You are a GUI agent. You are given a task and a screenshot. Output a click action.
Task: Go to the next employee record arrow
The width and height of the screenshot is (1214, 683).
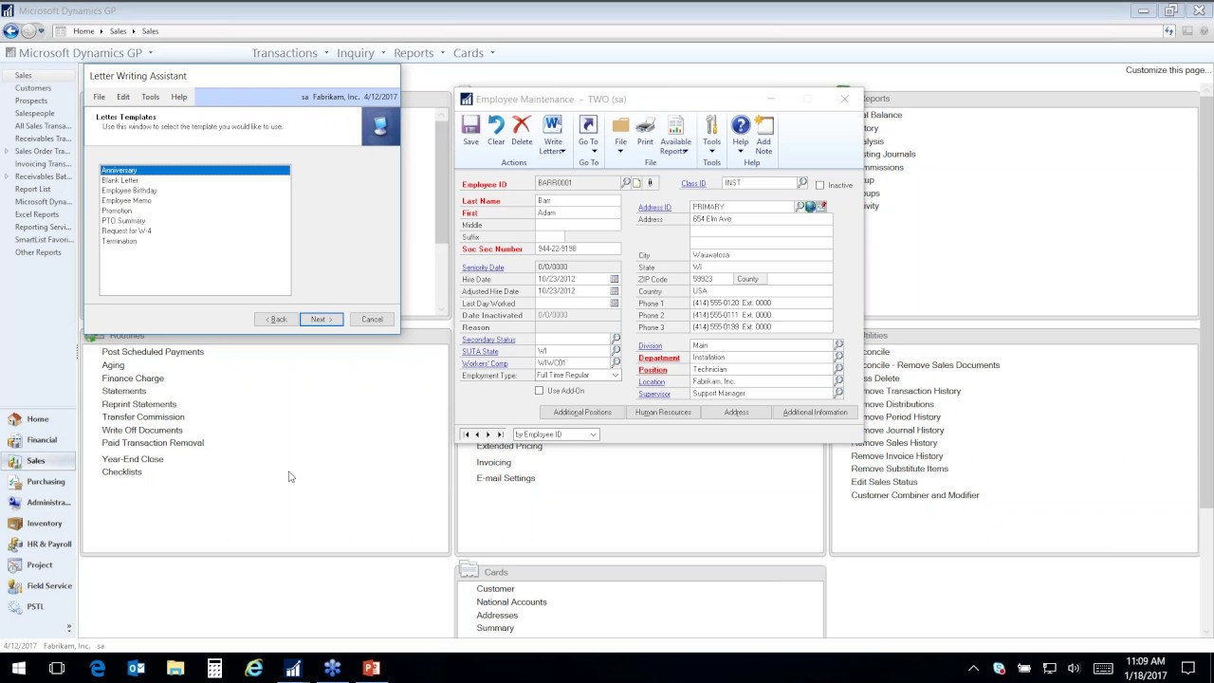[488, 434]
